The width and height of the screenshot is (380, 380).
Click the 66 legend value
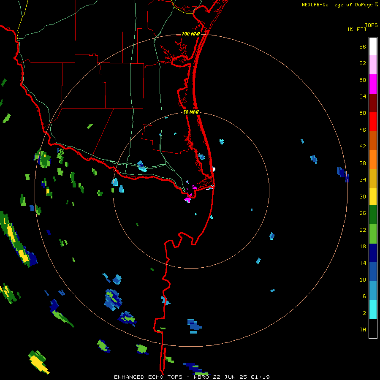(363, 46)
